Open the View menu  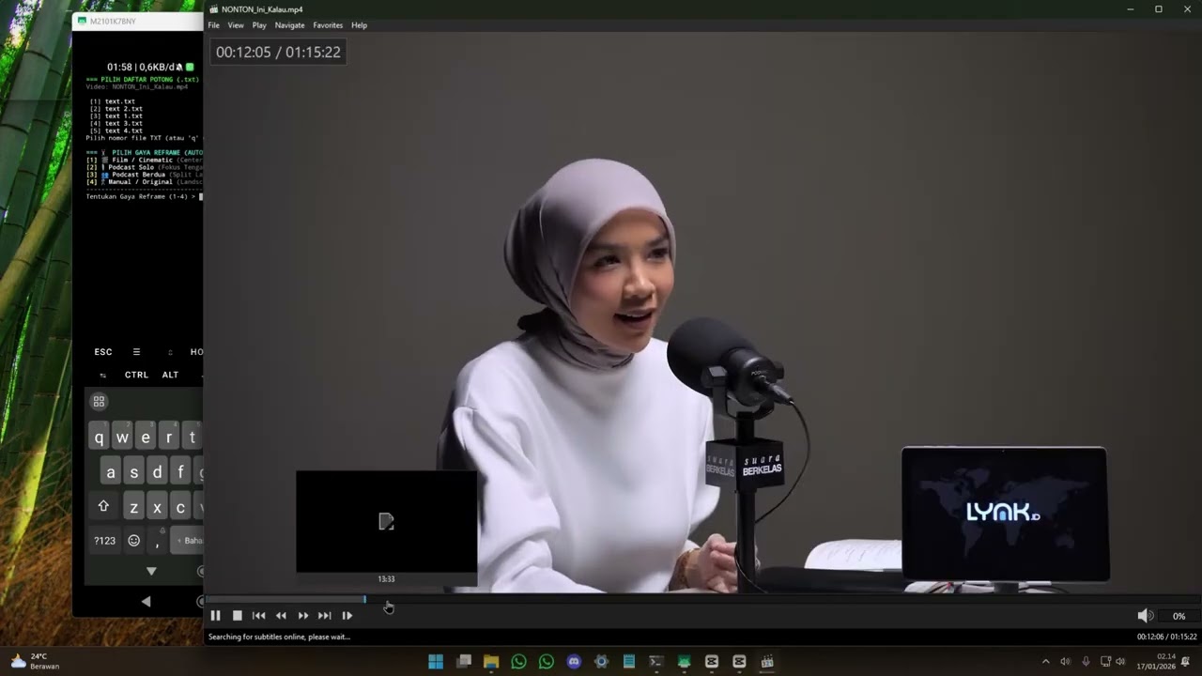tap(236, 25)
